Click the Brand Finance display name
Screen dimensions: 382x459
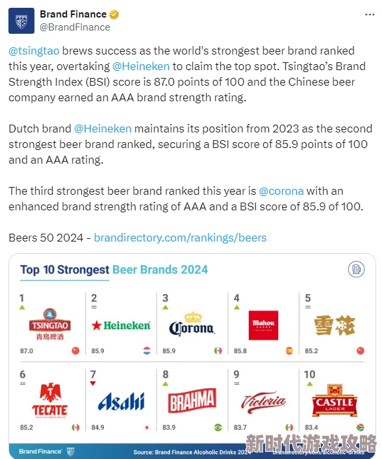tap(73, 14)
